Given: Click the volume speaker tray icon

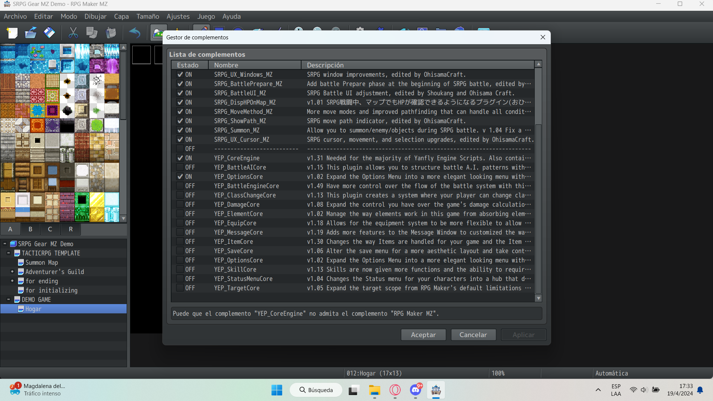Looking at the screenshot, I should click(644, 390).
